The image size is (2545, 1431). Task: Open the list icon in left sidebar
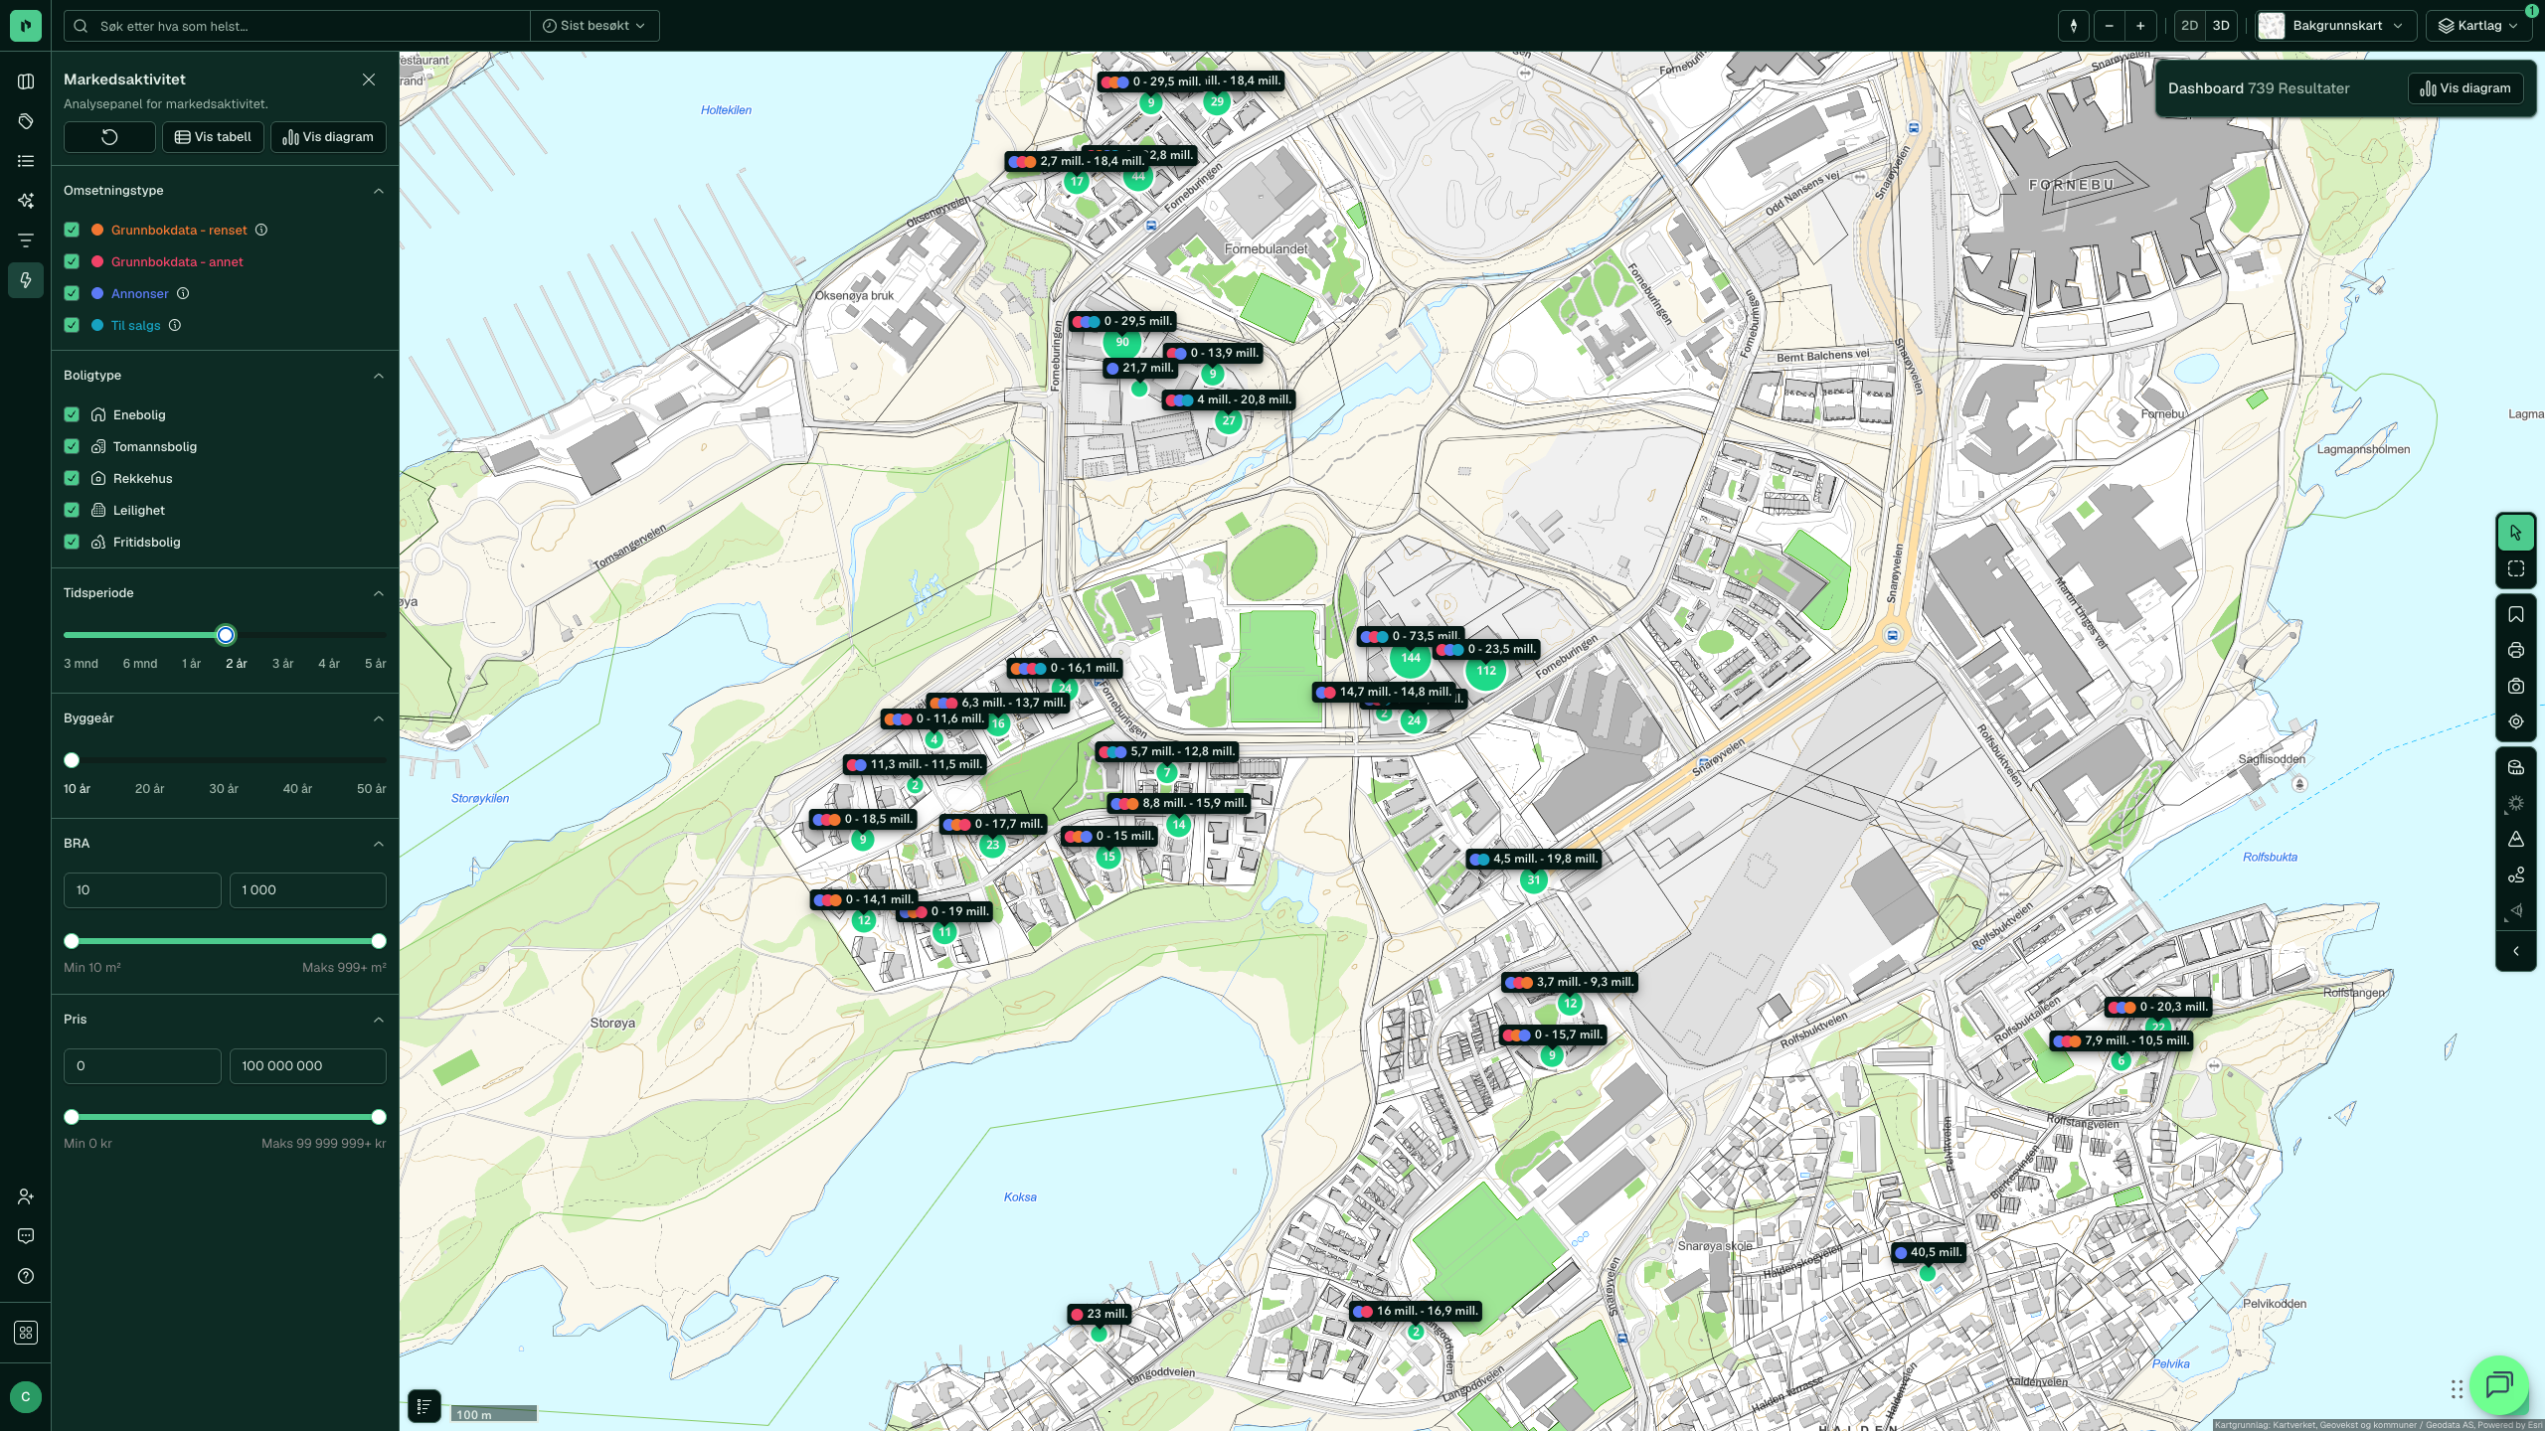[x=26, y=161]
